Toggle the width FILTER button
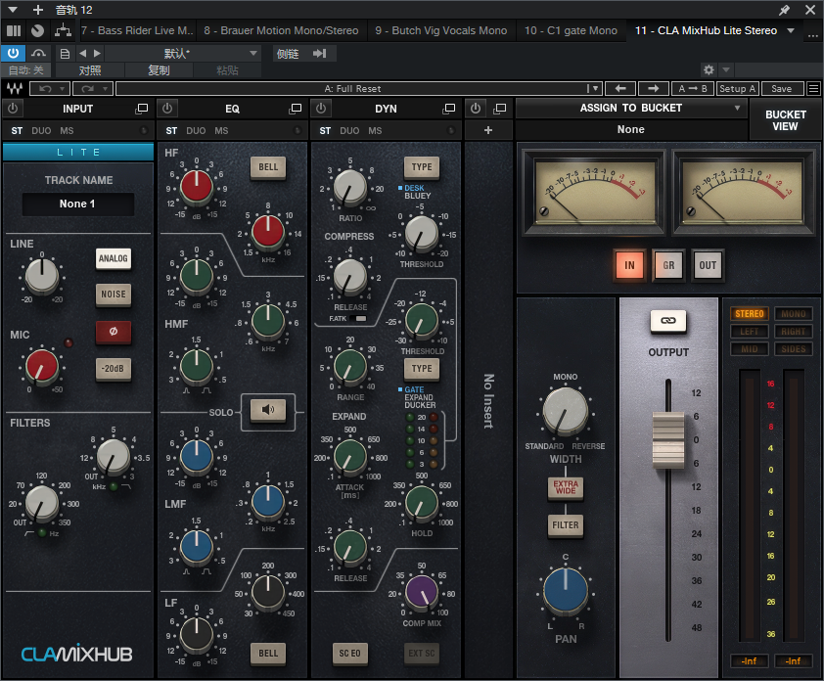This screenshot has width=824, height=681. tap(566, 524)
